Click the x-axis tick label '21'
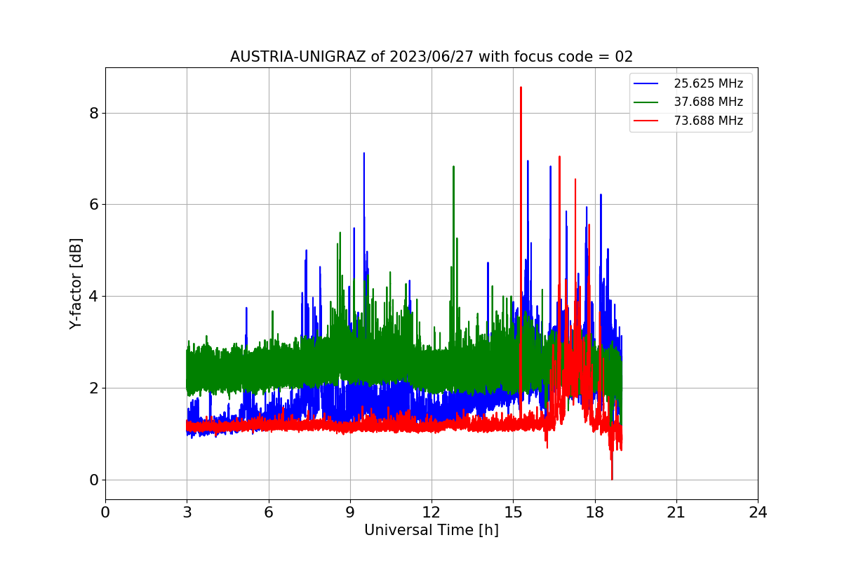Image resolution: width=842 pixels, height=561 pixels. click(x=676, y=512)
